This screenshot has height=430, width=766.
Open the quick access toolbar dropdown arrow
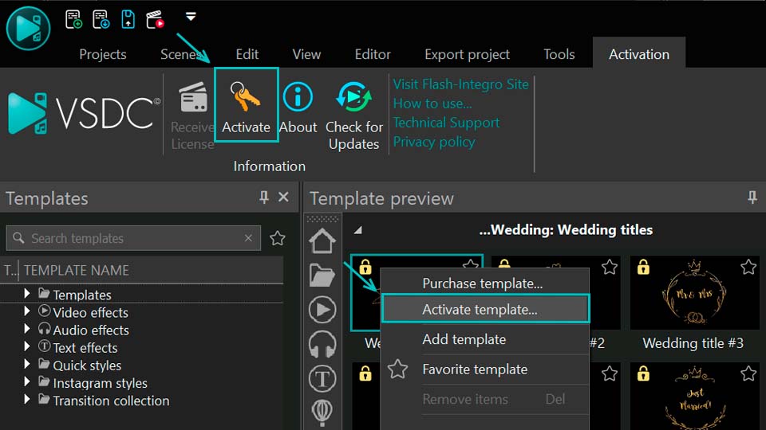(191, 17)
